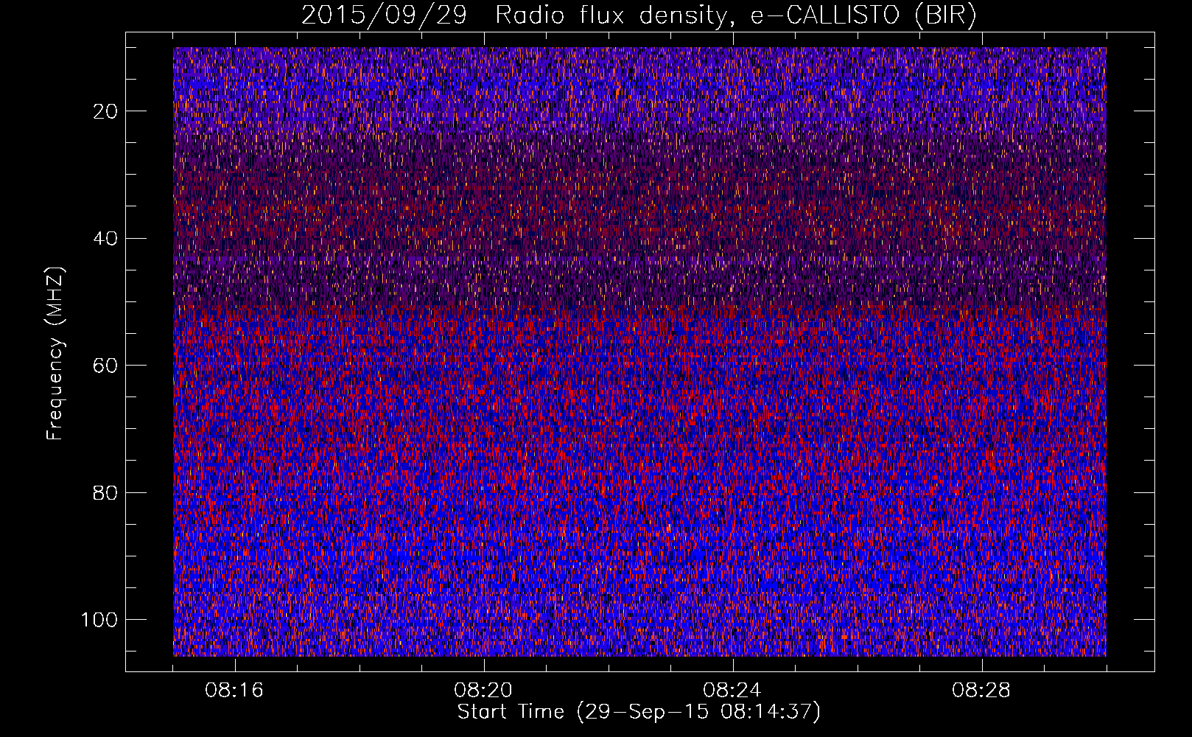Click the 08:28 time tick label
Screen dimensions: 1192x737
click(x=981, y=691)
